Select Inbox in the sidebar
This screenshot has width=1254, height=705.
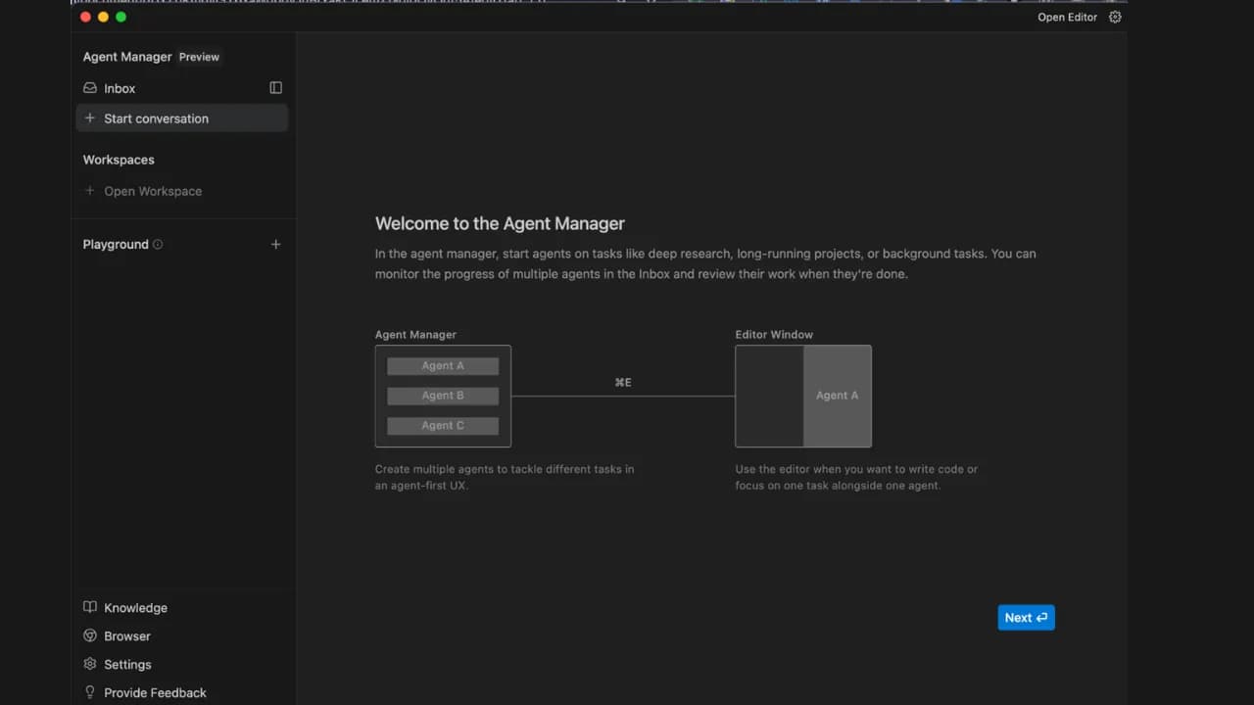click(120, 88)
